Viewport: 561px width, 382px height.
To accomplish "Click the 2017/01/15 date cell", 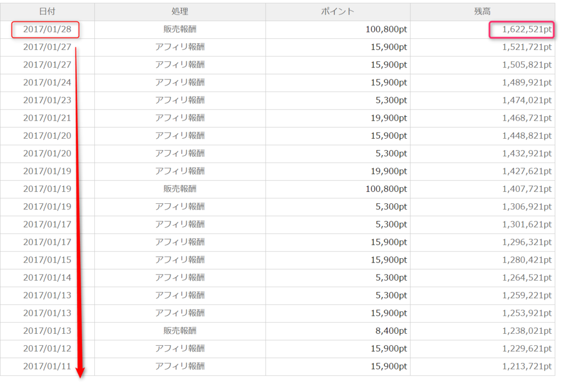I will click(47, 260).
